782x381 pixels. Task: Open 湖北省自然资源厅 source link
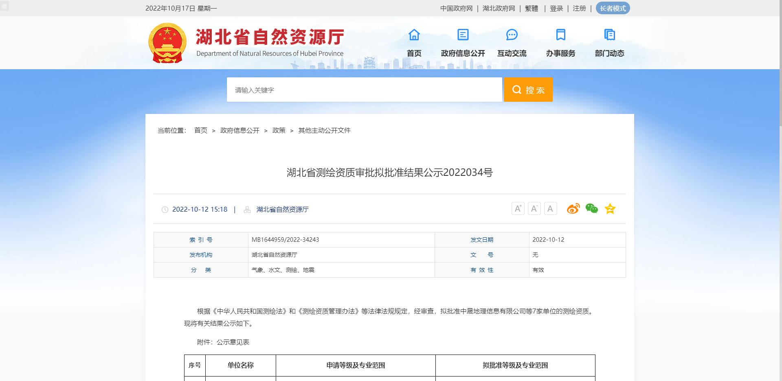tap(282, 209)
